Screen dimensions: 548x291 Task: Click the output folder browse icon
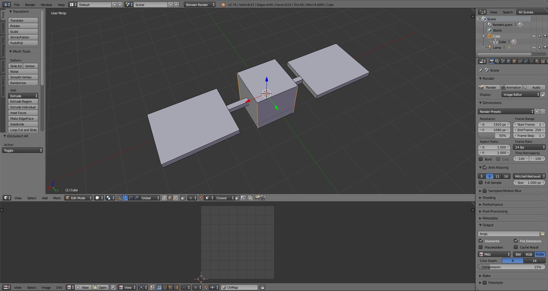[x=543, y=234]
